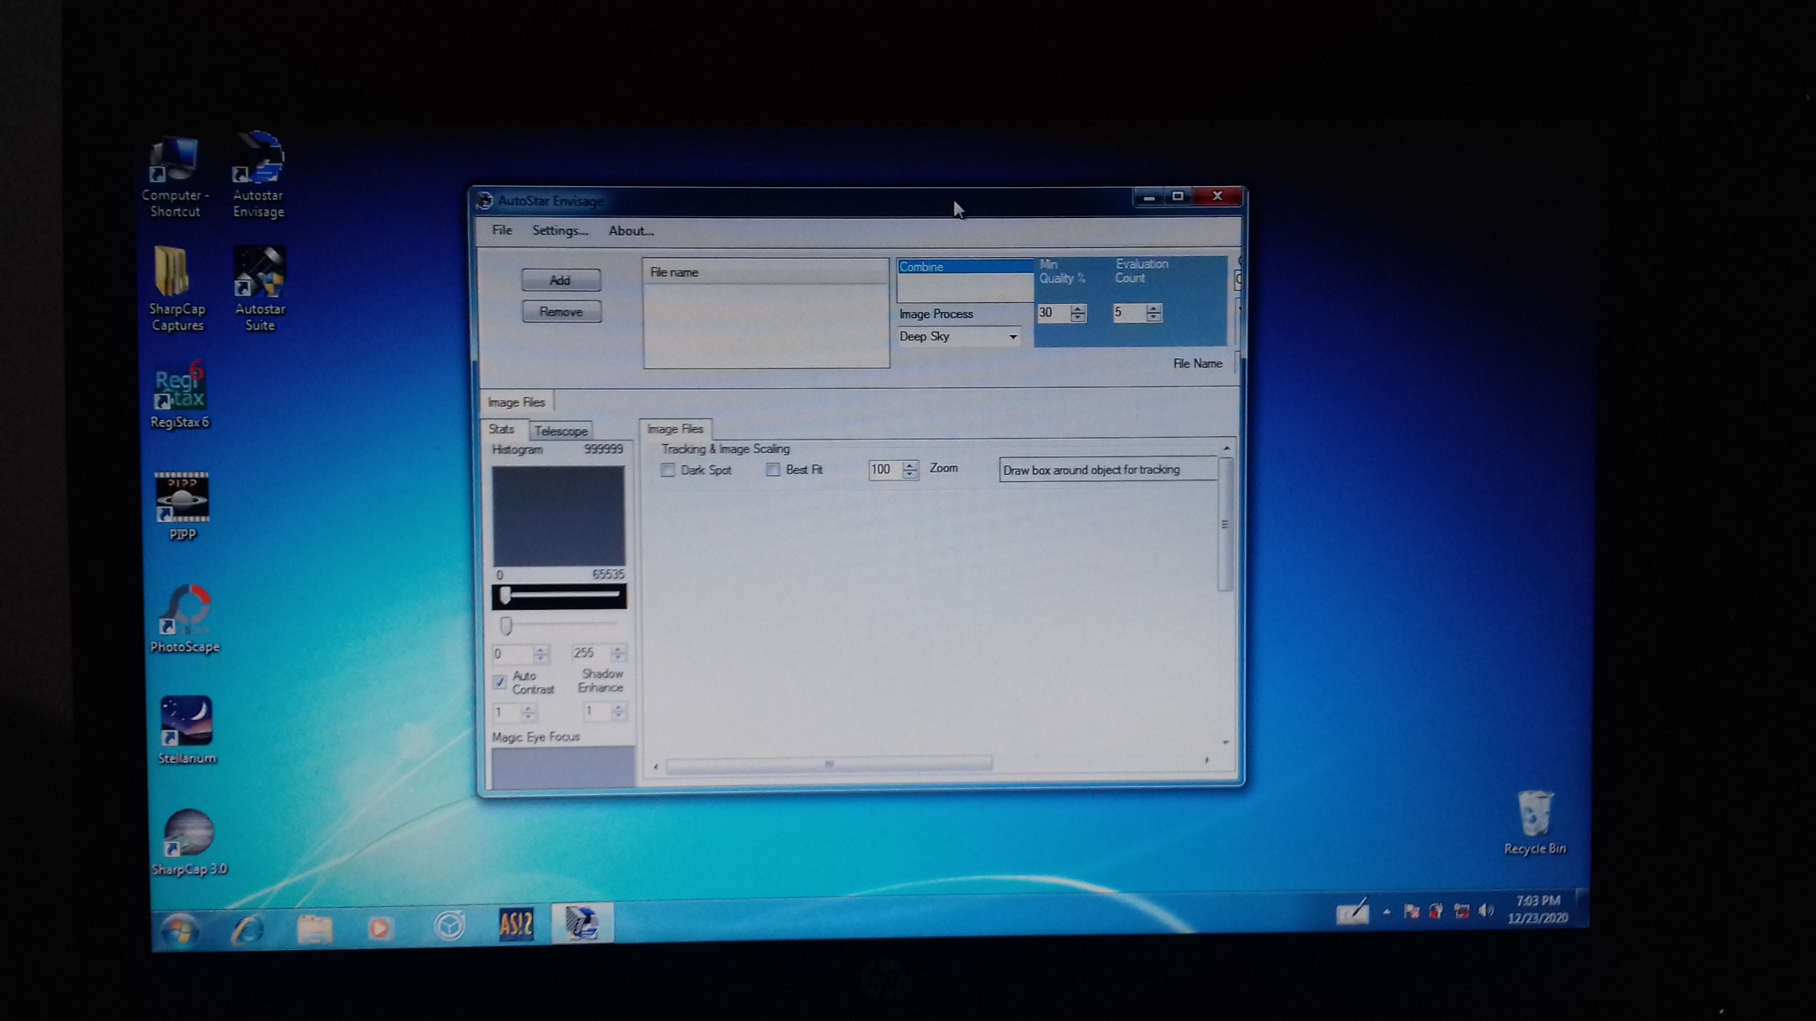The height and width of the screenshot is (1021, 1816).
Task: Launch Internet Explorer from taskbar
Action: [247, 928]
